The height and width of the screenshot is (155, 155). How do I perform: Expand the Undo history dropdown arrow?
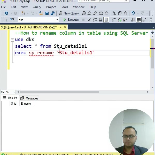pyautogui.click(x=138, y=13)
